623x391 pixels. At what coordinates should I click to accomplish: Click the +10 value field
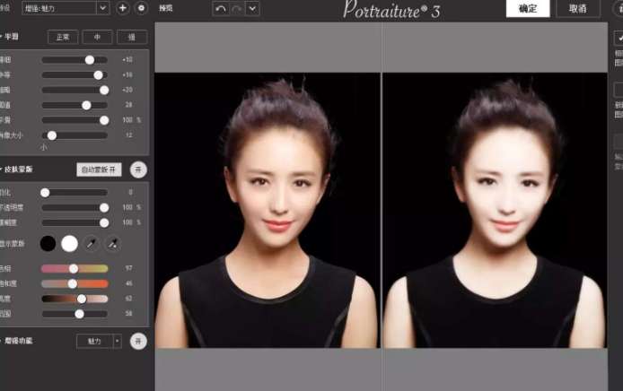point(127,59)
